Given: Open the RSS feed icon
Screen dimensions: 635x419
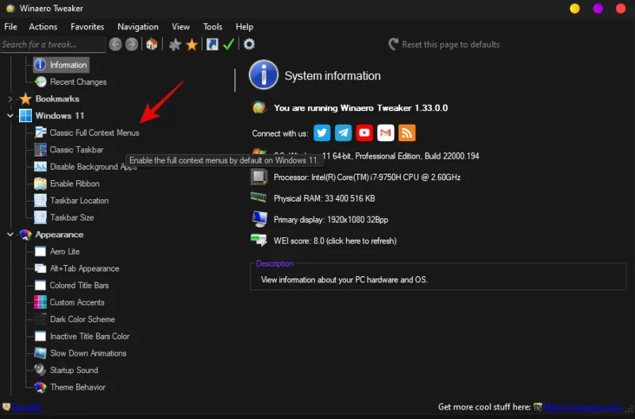Looking at the screenshot, I should click(x=407, y=133).
